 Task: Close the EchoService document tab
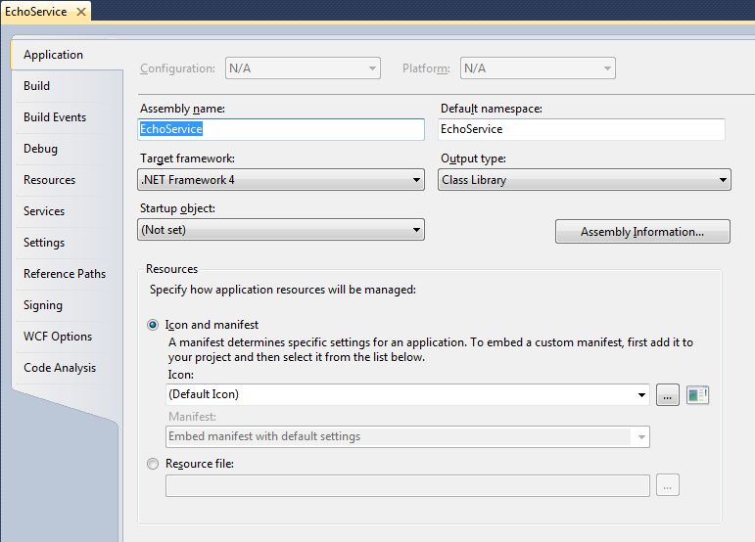tap(80, 12)
